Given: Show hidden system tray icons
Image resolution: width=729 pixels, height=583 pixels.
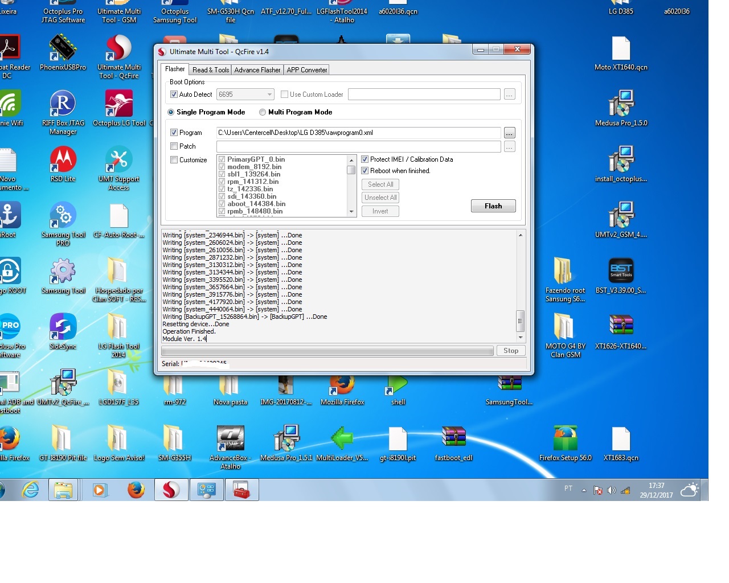Looking at the screenshot, I should (x=584, y=490).
